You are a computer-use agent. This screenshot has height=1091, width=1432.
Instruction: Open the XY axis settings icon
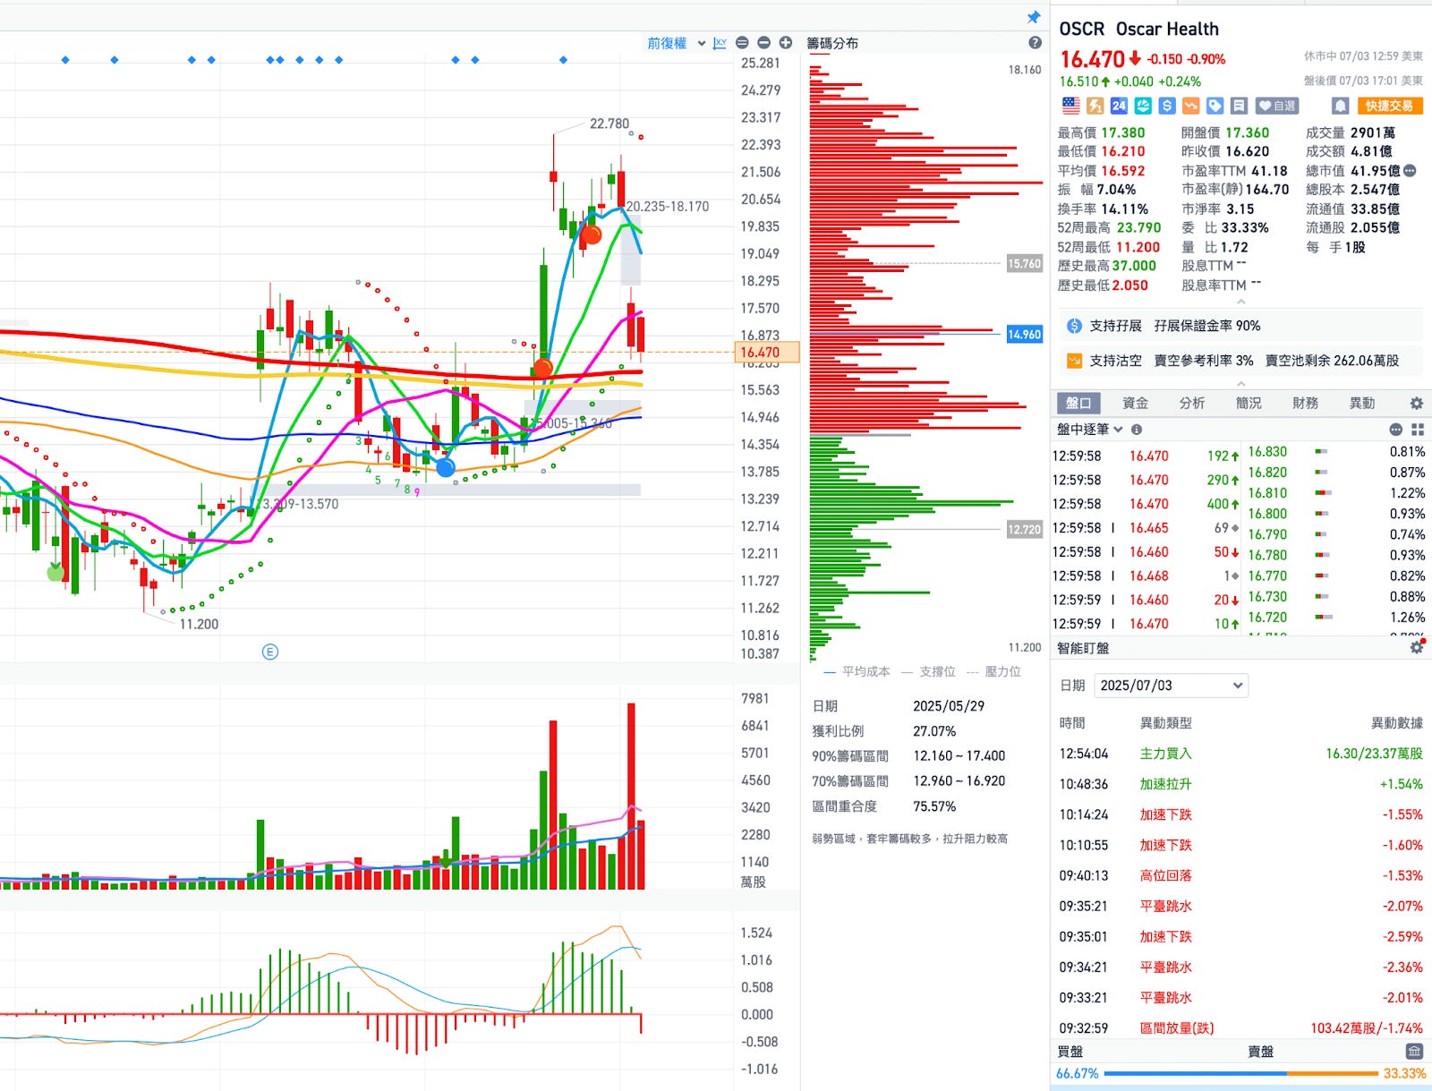tap(720, 43)
